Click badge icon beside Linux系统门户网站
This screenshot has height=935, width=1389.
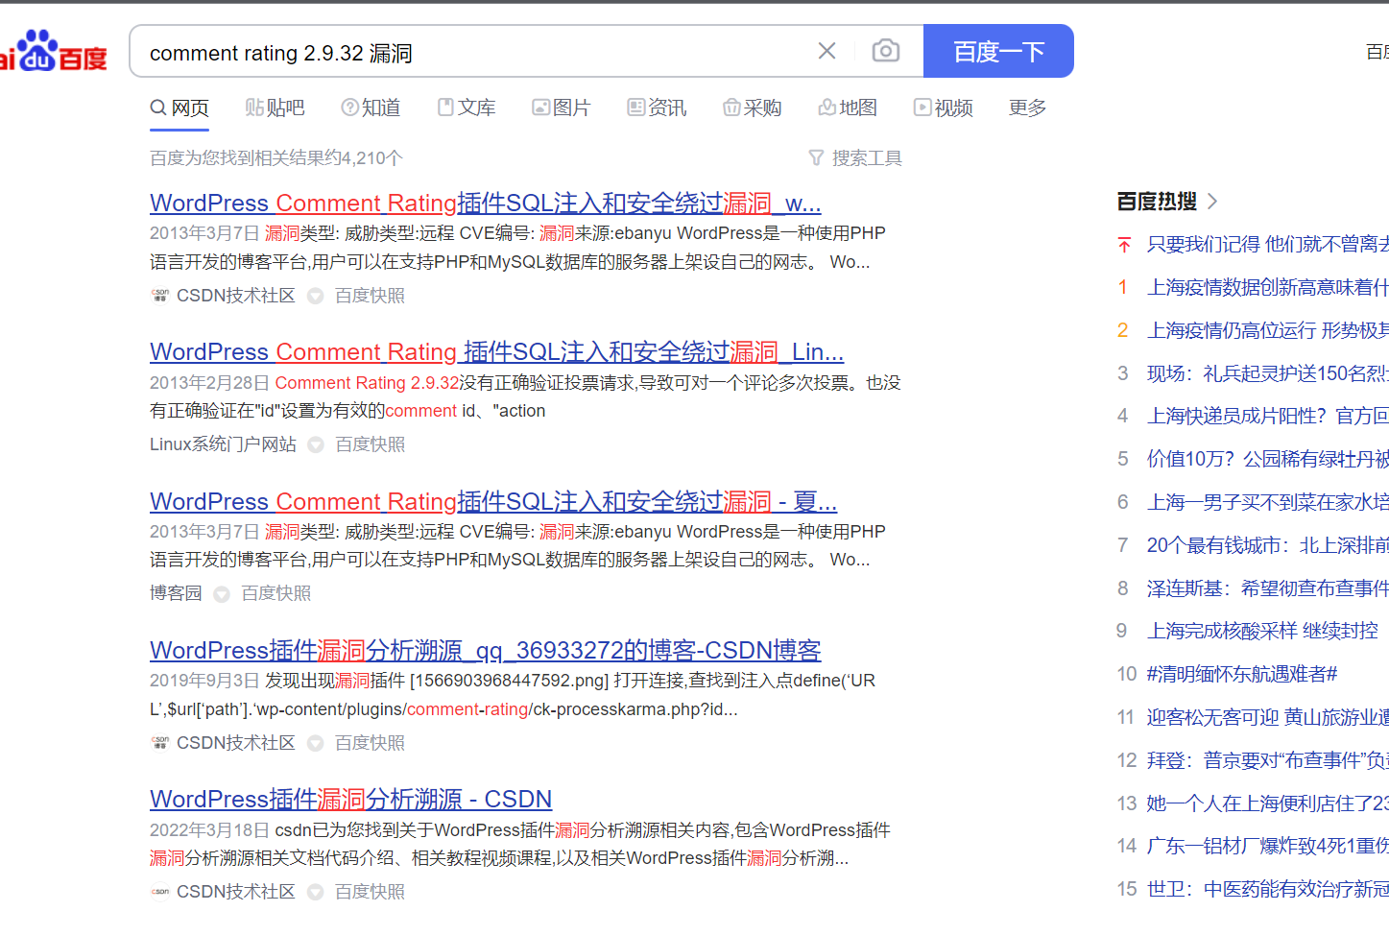tap(316, 444)
